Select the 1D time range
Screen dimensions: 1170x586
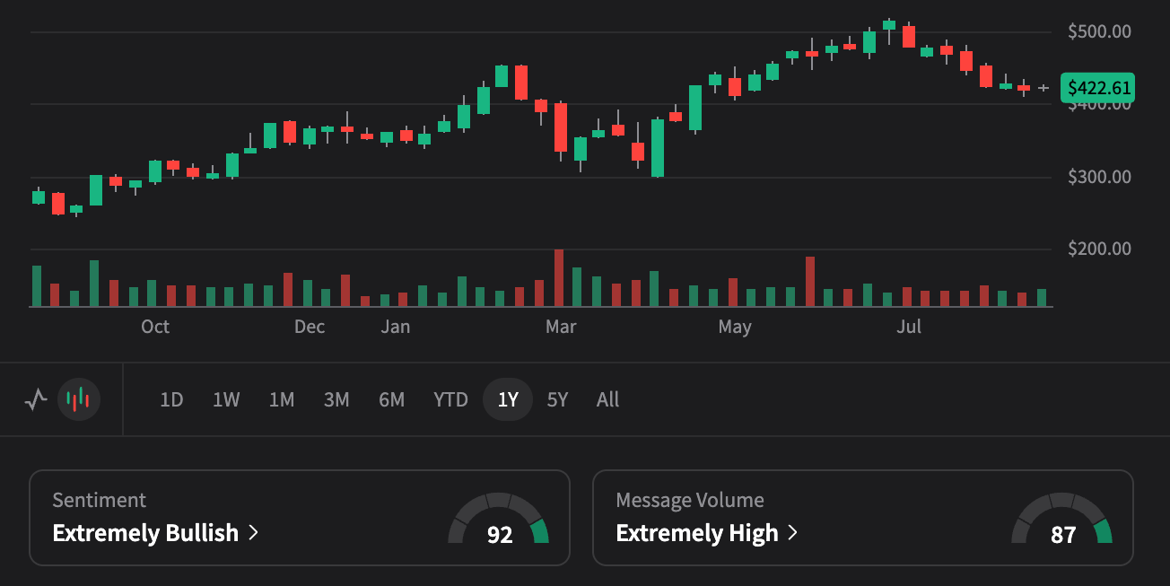point(171,399)
